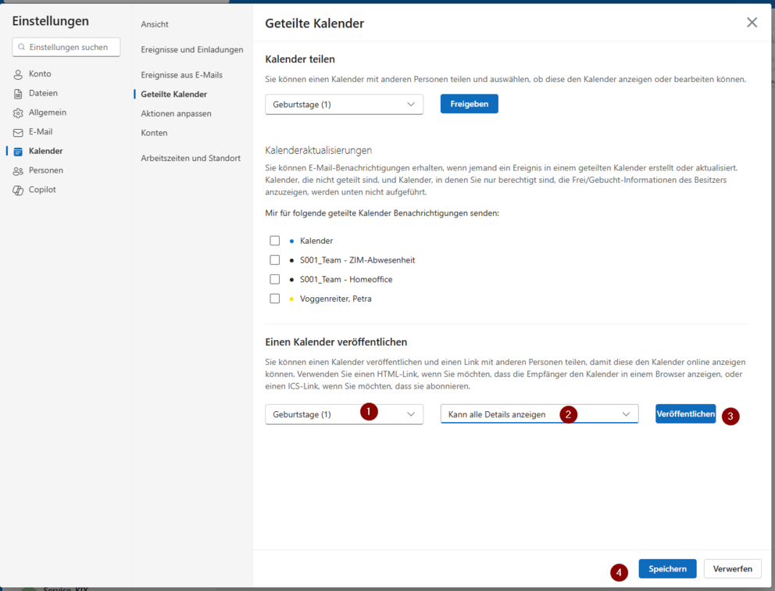Click the Copilot icon in sidebar
Viewport: 775px width, 591px height.
18,190
